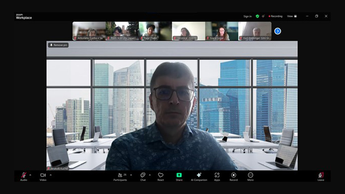Click the Remove pin button
345x194 pixels.
[58, 45]
